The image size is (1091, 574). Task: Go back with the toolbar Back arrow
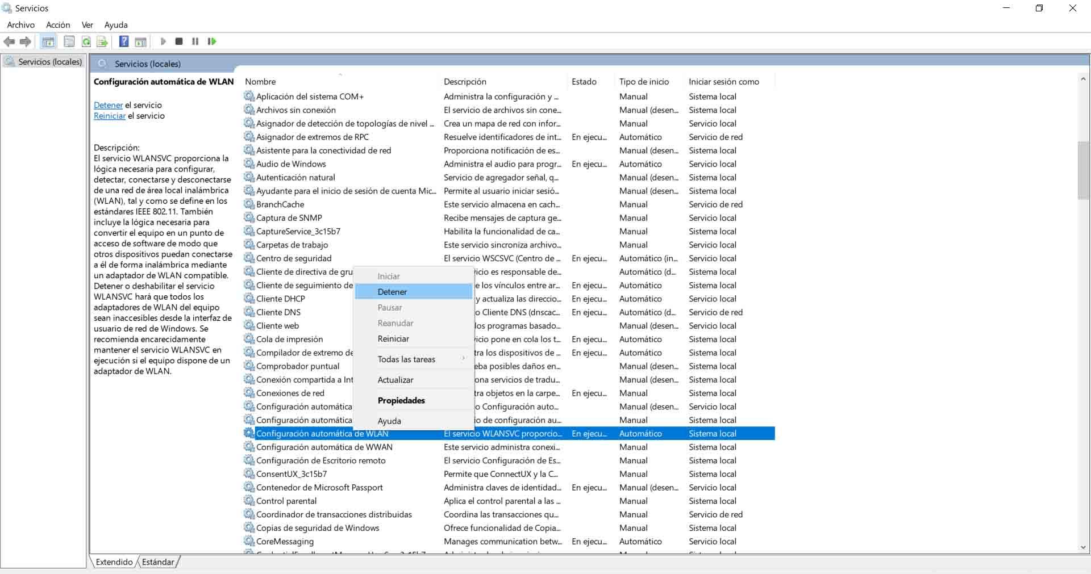point(9,41)
